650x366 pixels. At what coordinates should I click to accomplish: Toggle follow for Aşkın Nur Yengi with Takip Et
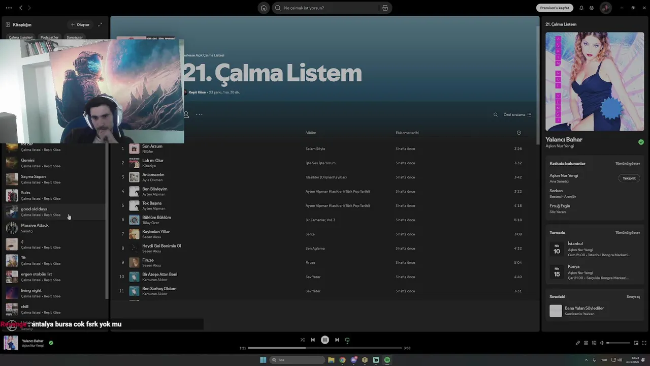click(629, 178)
